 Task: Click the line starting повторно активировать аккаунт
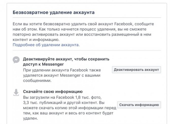click(82, 34)
